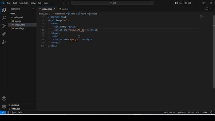Go back with the left arrow
Image resolution: width=215 pixels, height=121 pixels.
click(x=63, y=3)
